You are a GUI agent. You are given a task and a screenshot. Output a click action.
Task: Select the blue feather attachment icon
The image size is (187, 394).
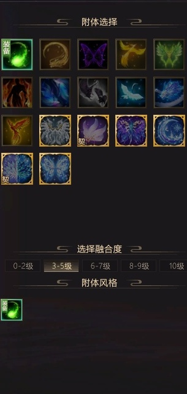pos(55,92)
